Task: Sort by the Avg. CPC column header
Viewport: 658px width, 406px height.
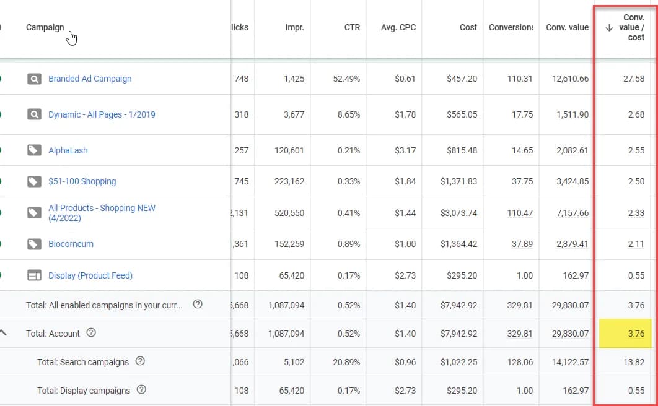Action: 398,27
